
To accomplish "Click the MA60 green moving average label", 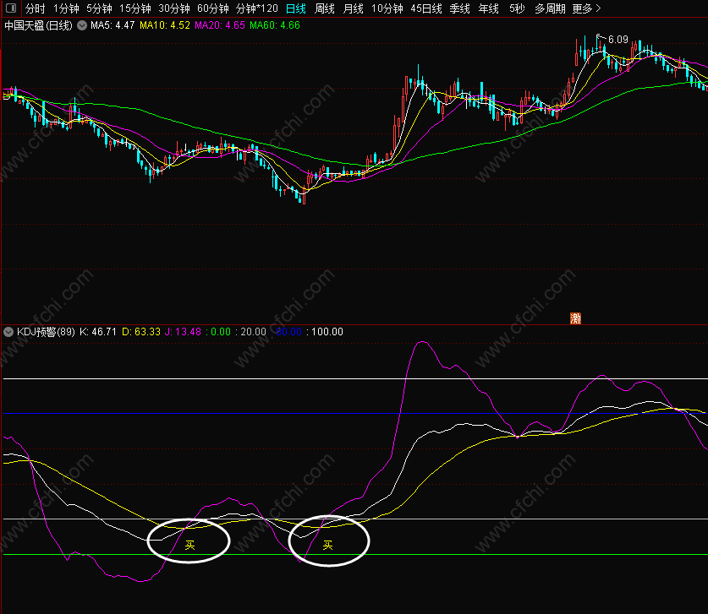I will 274,25.
